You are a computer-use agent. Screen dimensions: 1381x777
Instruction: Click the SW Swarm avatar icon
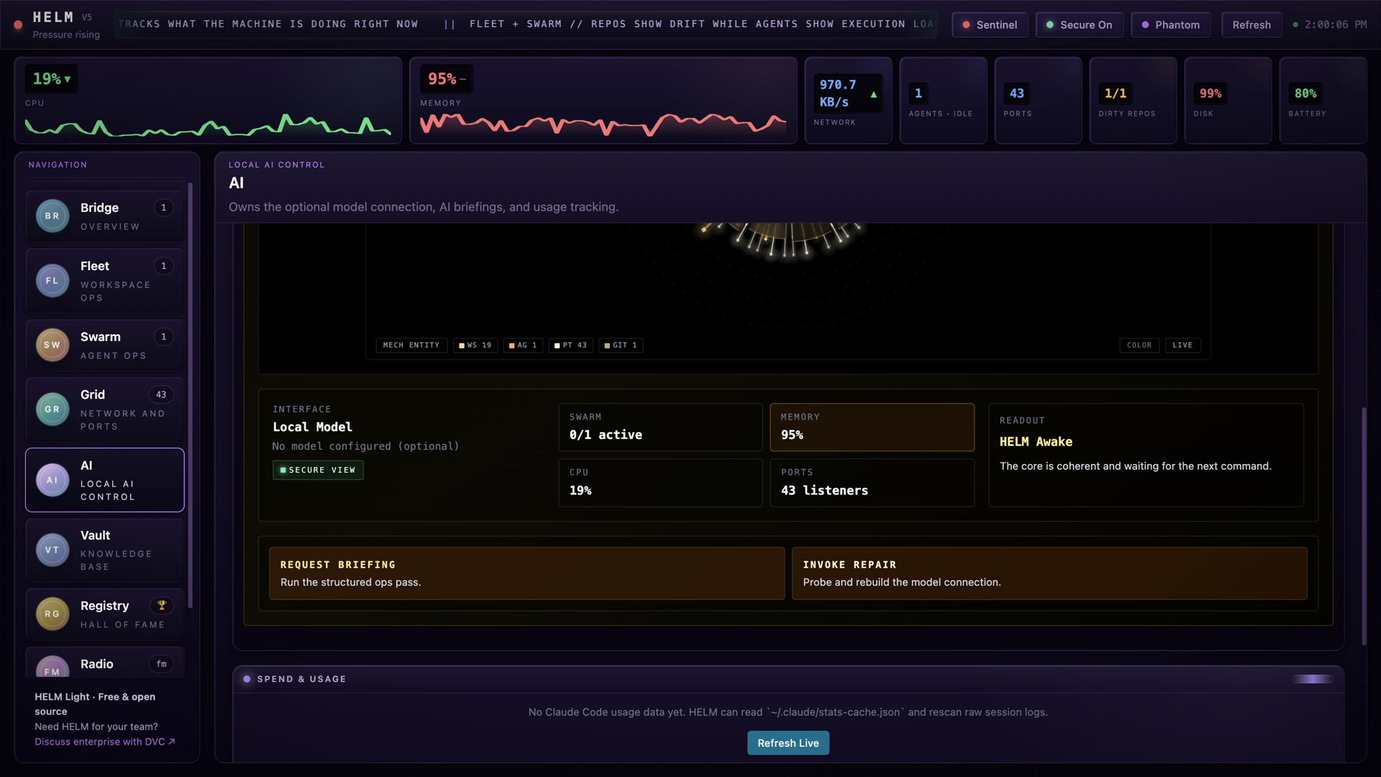coord(53,345)
